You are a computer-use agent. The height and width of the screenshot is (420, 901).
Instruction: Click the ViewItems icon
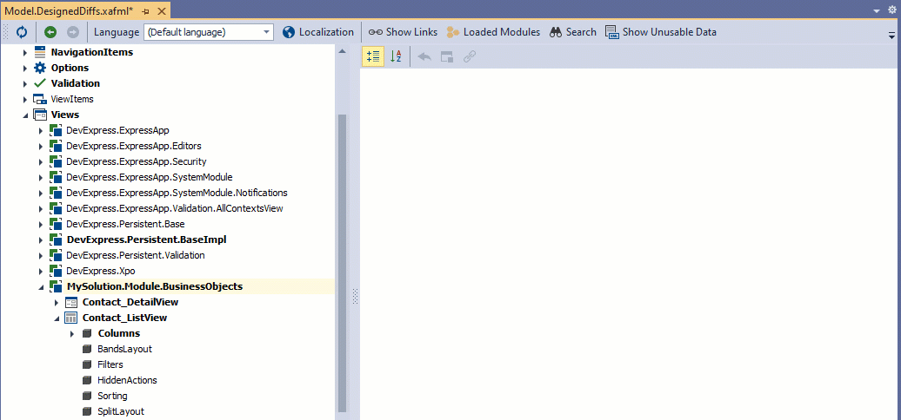[x=40, y=99]
